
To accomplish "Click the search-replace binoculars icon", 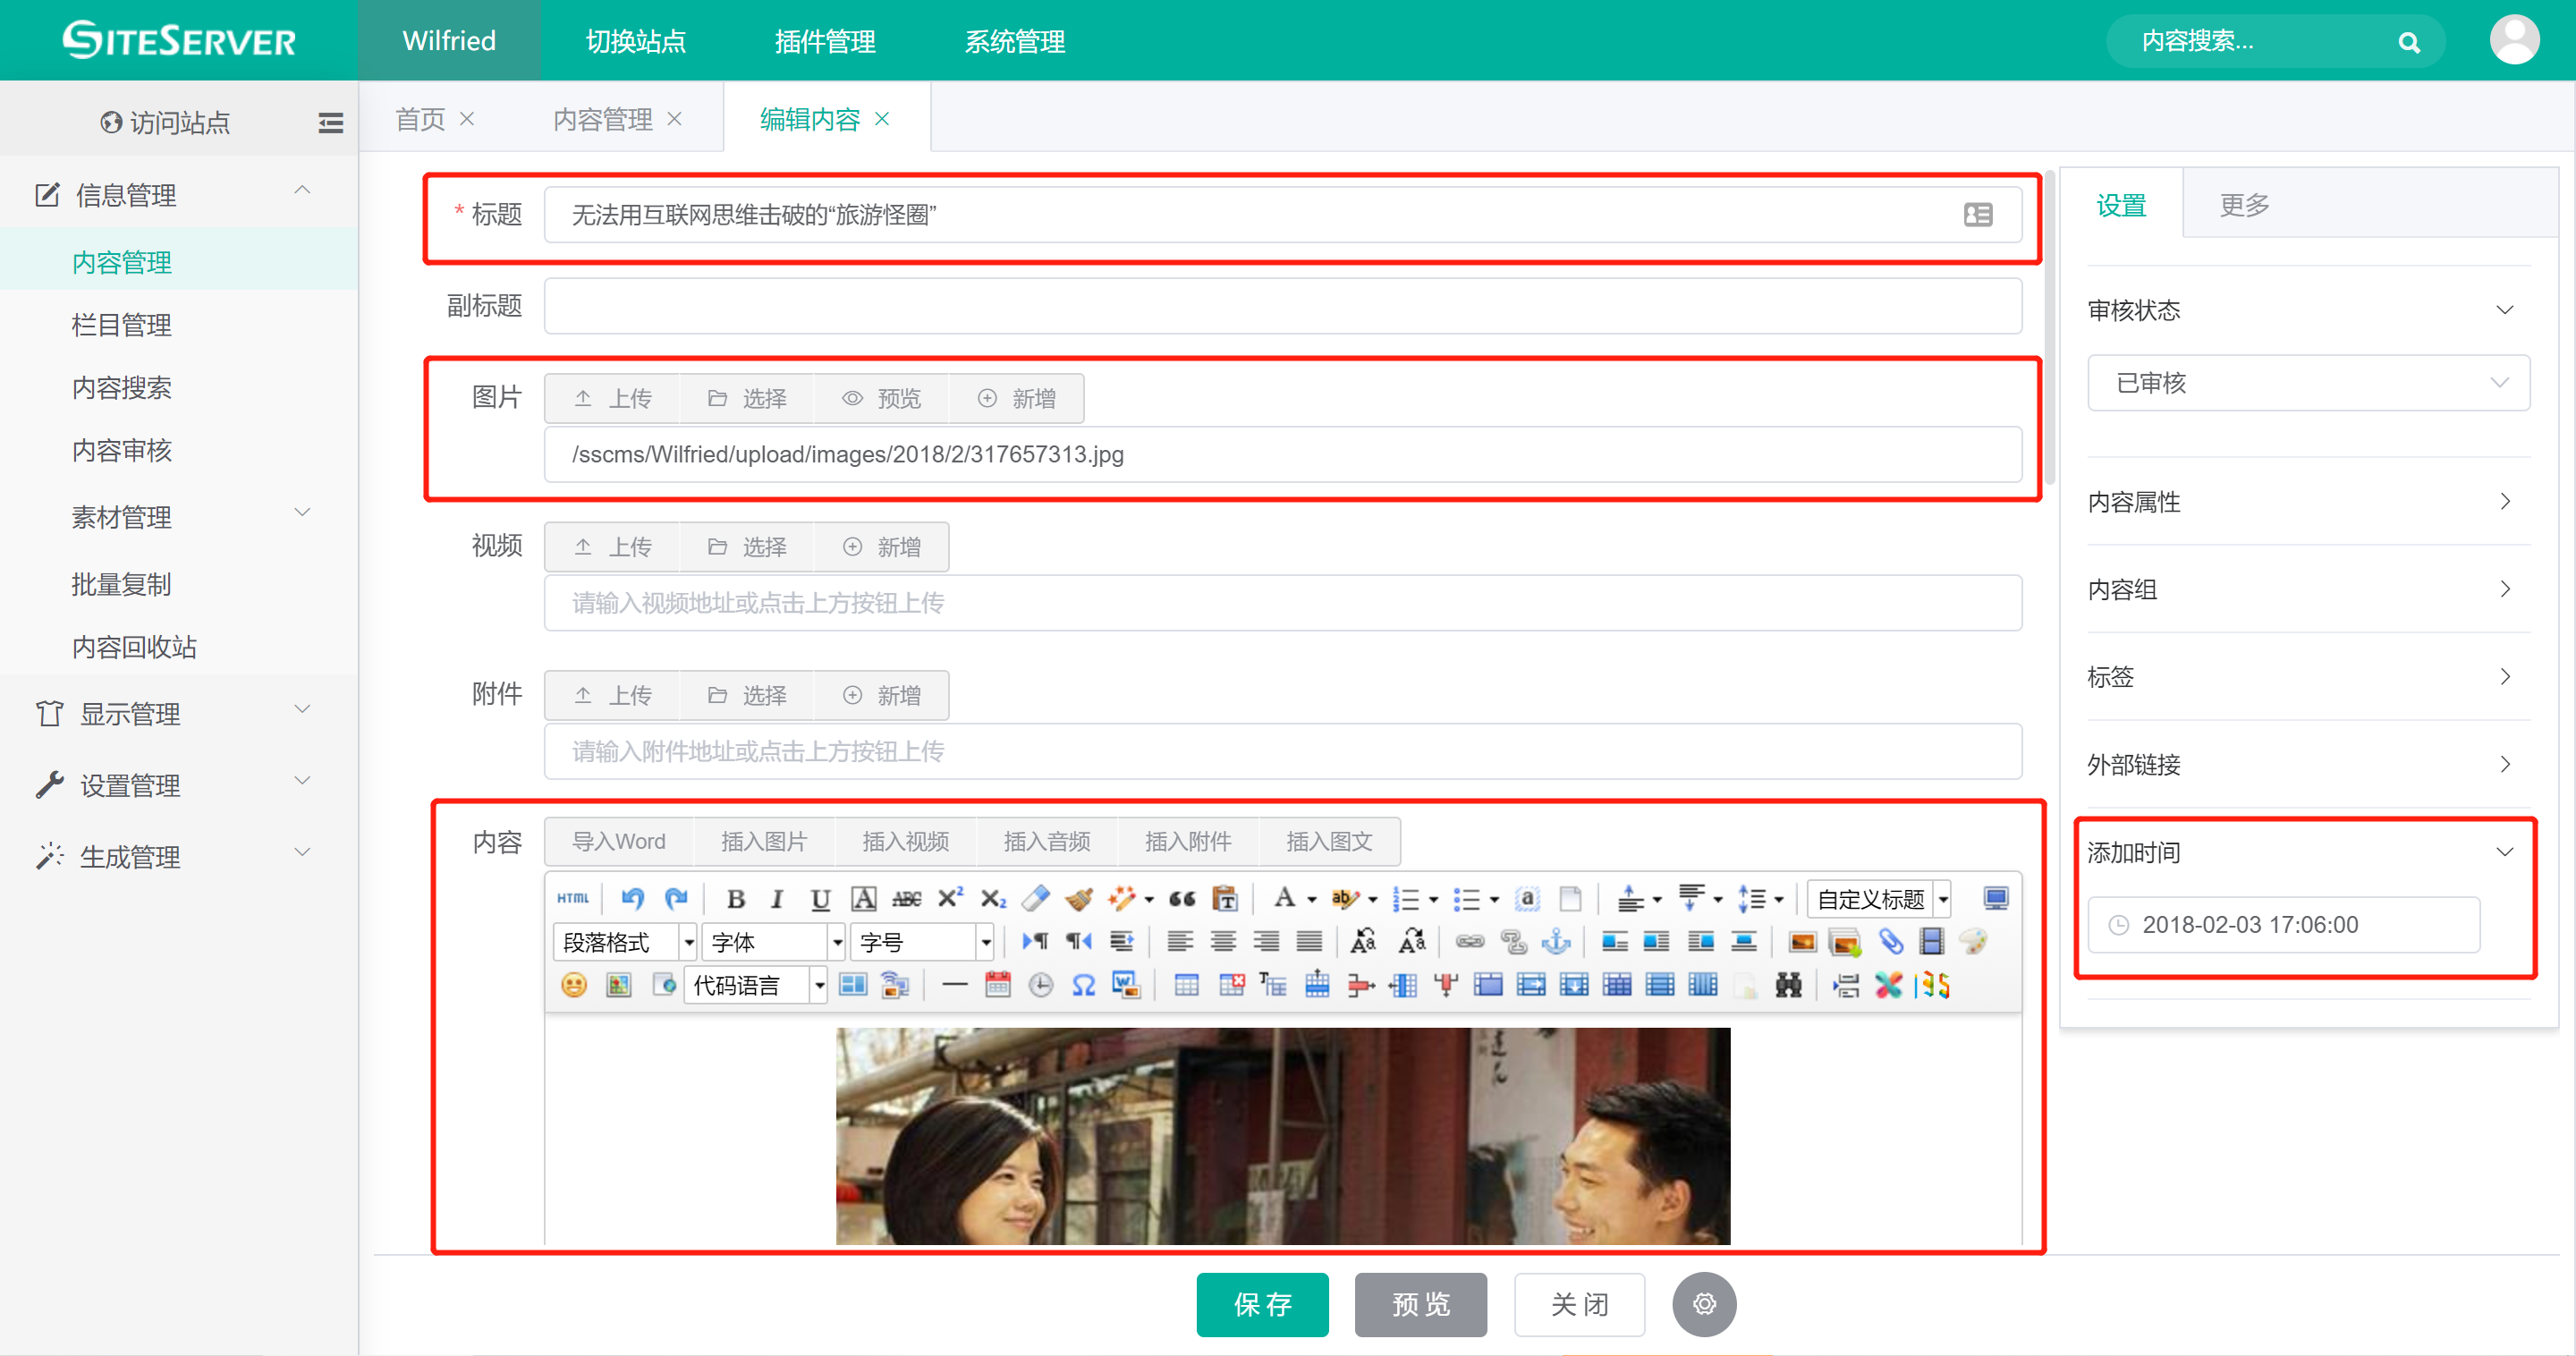I will click(x=1788, y=986).
